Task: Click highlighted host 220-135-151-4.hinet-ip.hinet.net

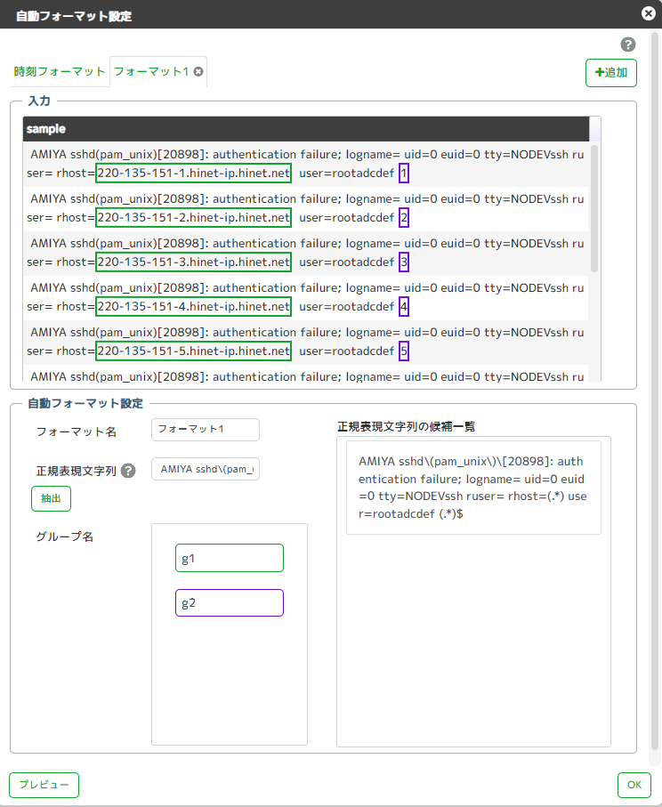Action: coord(194,307)
